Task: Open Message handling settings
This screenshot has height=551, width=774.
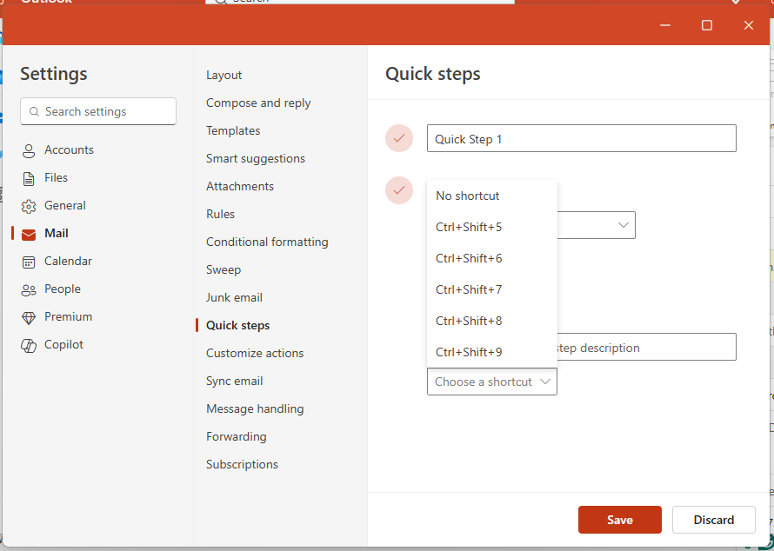Action: coord(255,409)
